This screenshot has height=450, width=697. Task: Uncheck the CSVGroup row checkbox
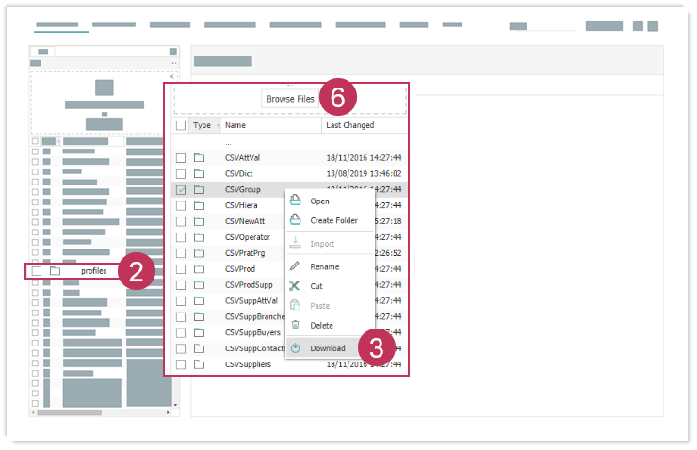(181, 189)
